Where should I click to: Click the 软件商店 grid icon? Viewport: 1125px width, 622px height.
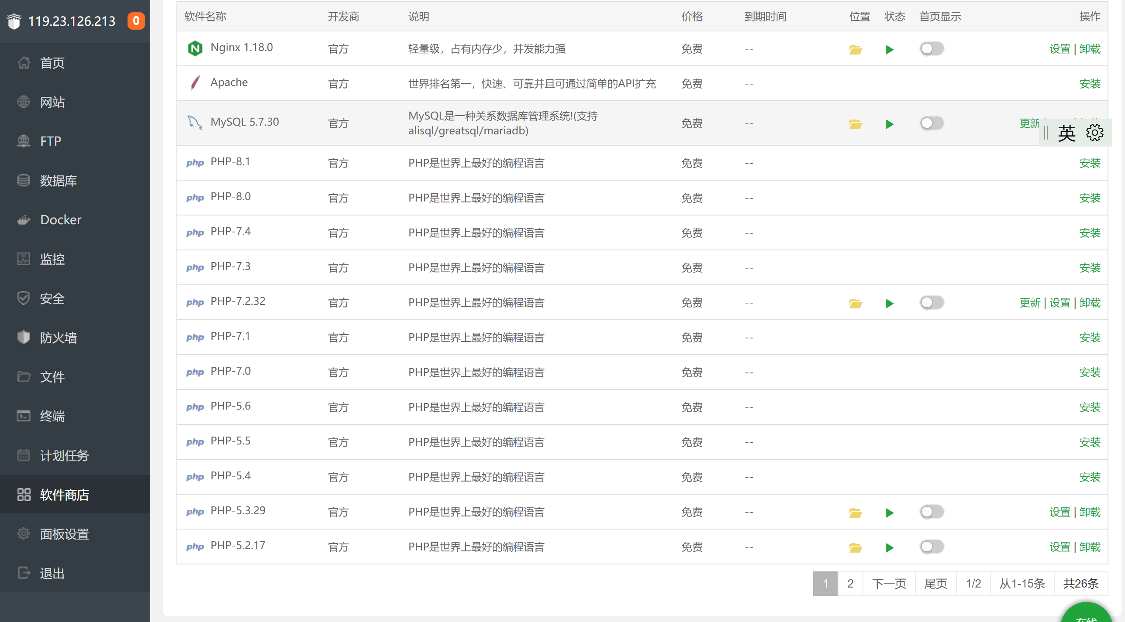coord(24,494)
